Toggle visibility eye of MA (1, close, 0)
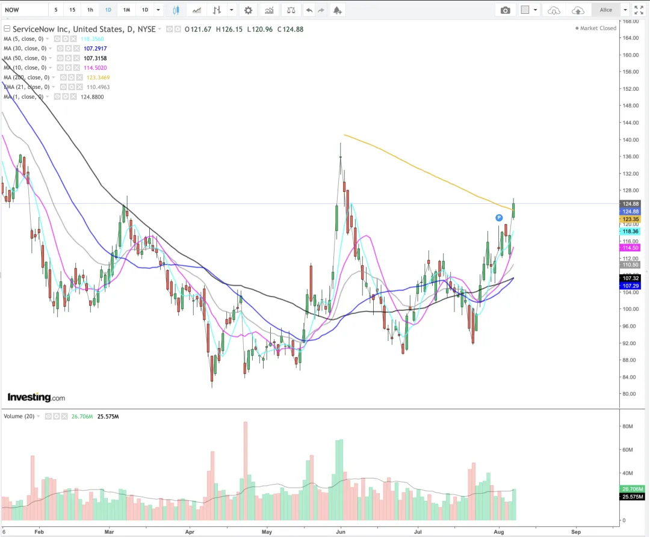This screenshot has width=650, height=537. point(58,97)
